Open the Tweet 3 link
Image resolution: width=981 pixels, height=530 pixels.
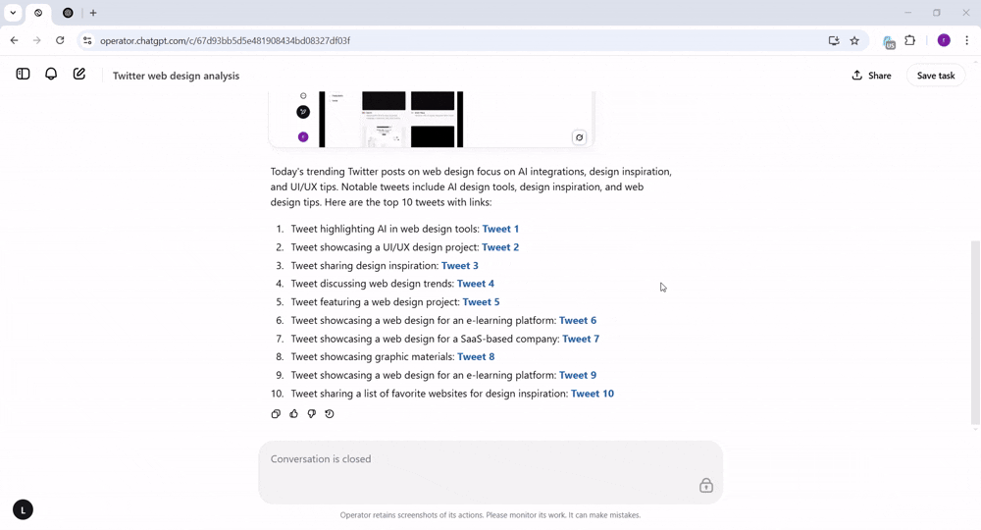pos(460,265)
